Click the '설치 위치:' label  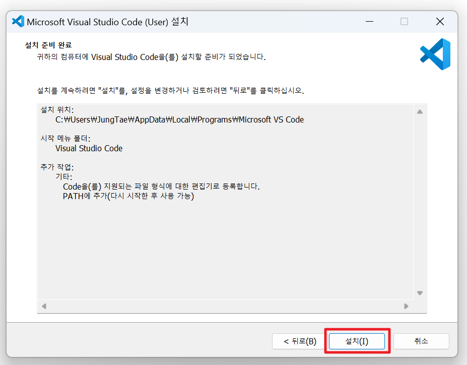point(57,109)
